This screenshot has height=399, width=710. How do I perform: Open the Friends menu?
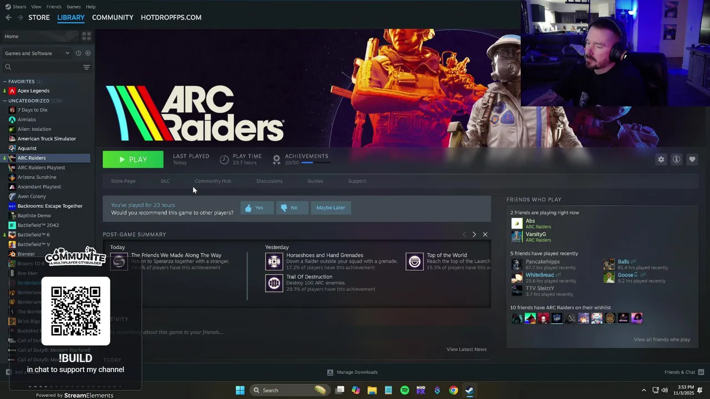pos(54,7)
